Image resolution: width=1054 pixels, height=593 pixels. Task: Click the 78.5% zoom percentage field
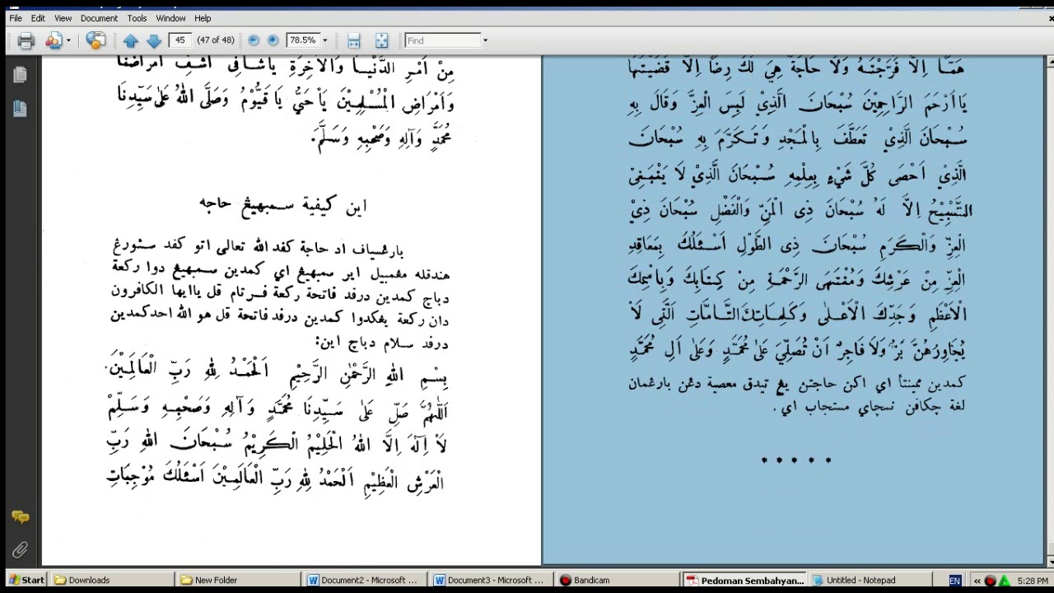pos(302,40)
